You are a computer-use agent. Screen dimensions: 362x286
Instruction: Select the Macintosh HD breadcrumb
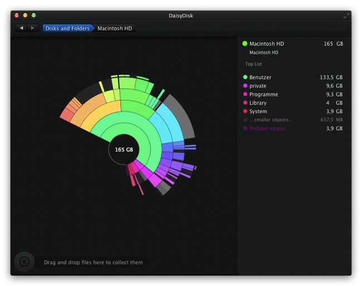coord(115,28)
